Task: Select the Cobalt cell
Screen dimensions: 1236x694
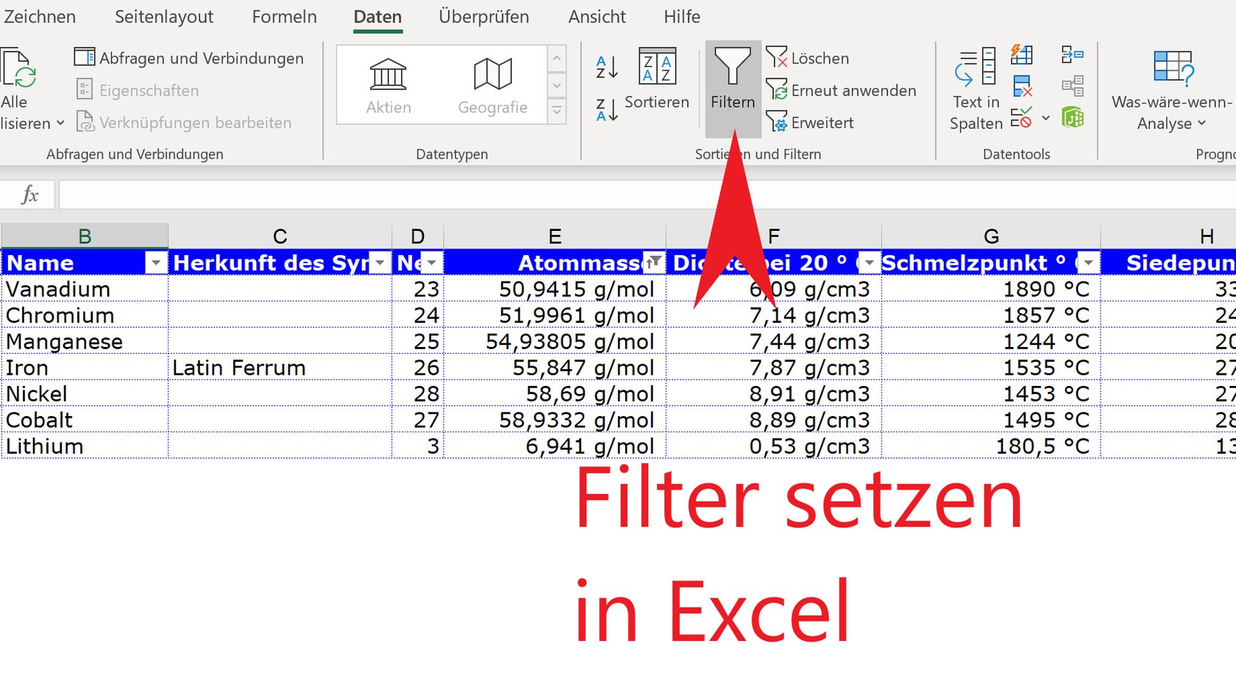Action: pyautogui.click(x=85, y=420)
